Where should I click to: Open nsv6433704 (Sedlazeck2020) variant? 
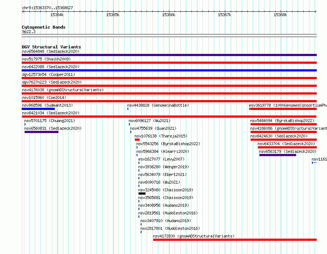tap(286, 144)
